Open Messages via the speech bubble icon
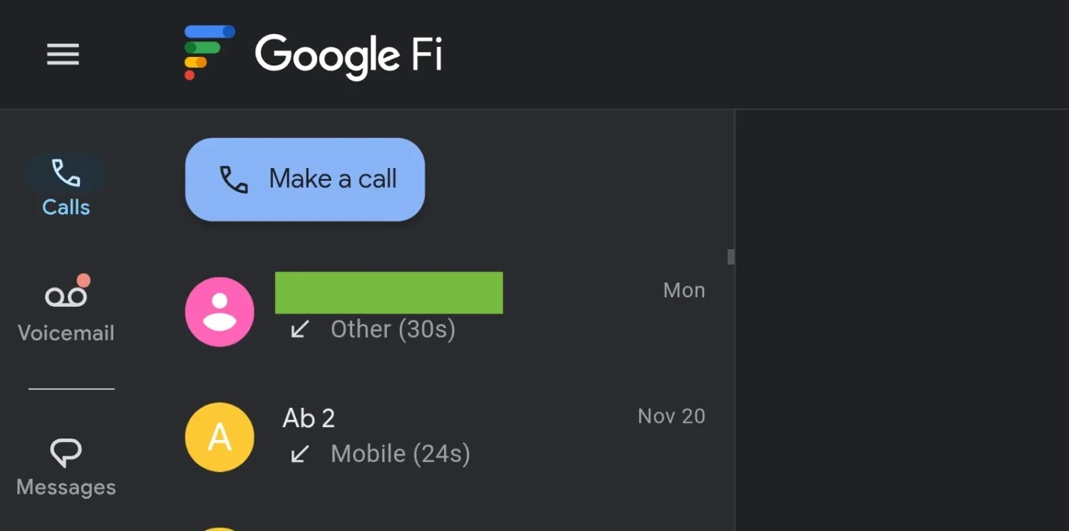The height and width of the screenshot is (531, 1069). tap(66, 453)
